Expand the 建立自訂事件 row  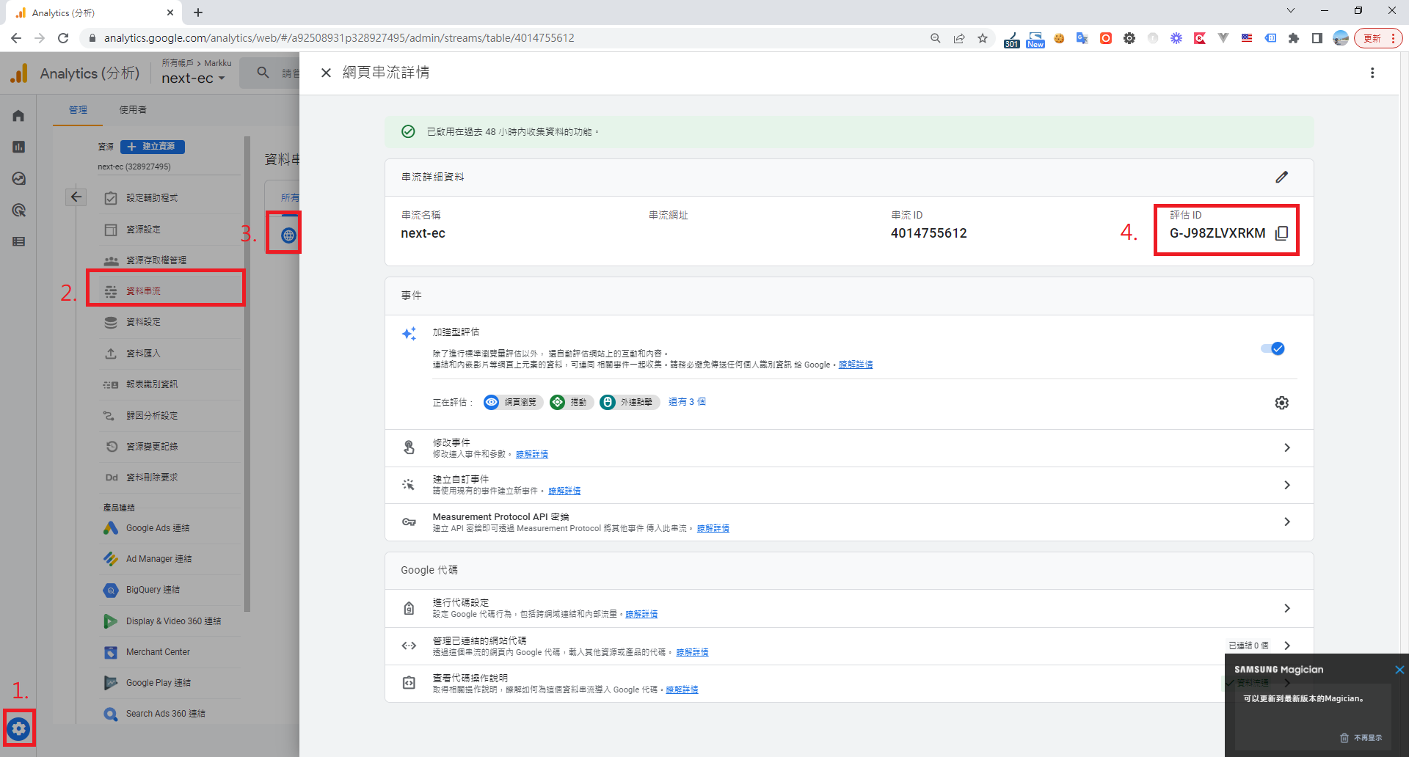pyautogui.click(x=1286, y=485)
